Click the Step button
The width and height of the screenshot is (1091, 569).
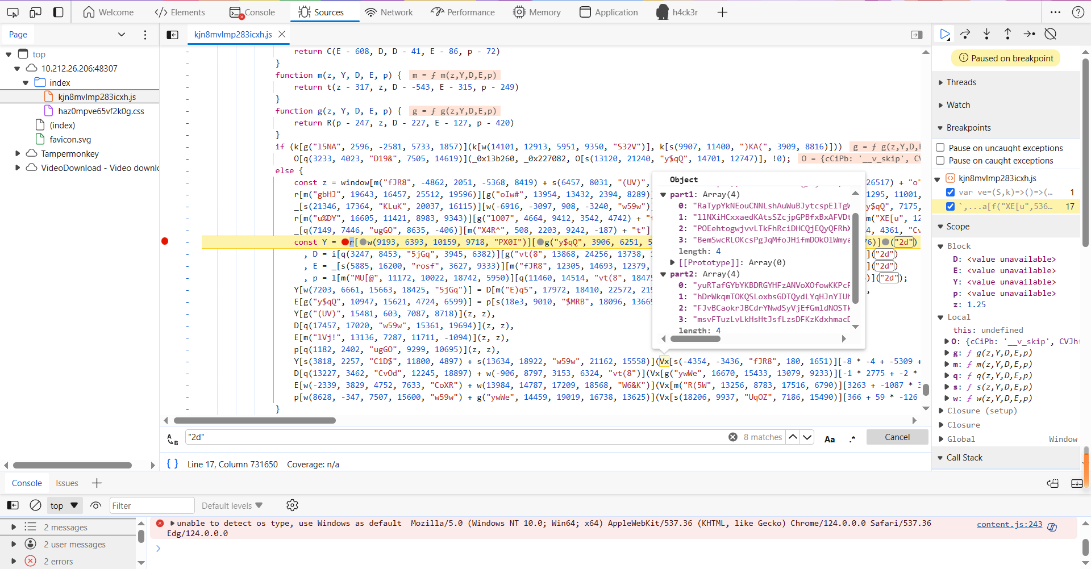pyautogui.click(x=1029, y=34)
